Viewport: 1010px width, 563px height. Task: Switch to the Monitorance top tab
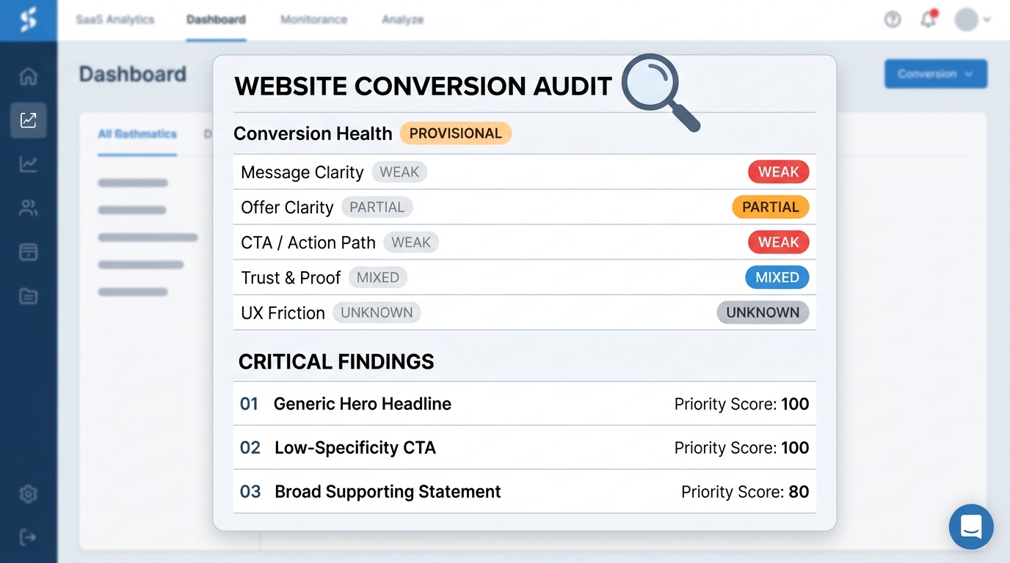point(313,20)
